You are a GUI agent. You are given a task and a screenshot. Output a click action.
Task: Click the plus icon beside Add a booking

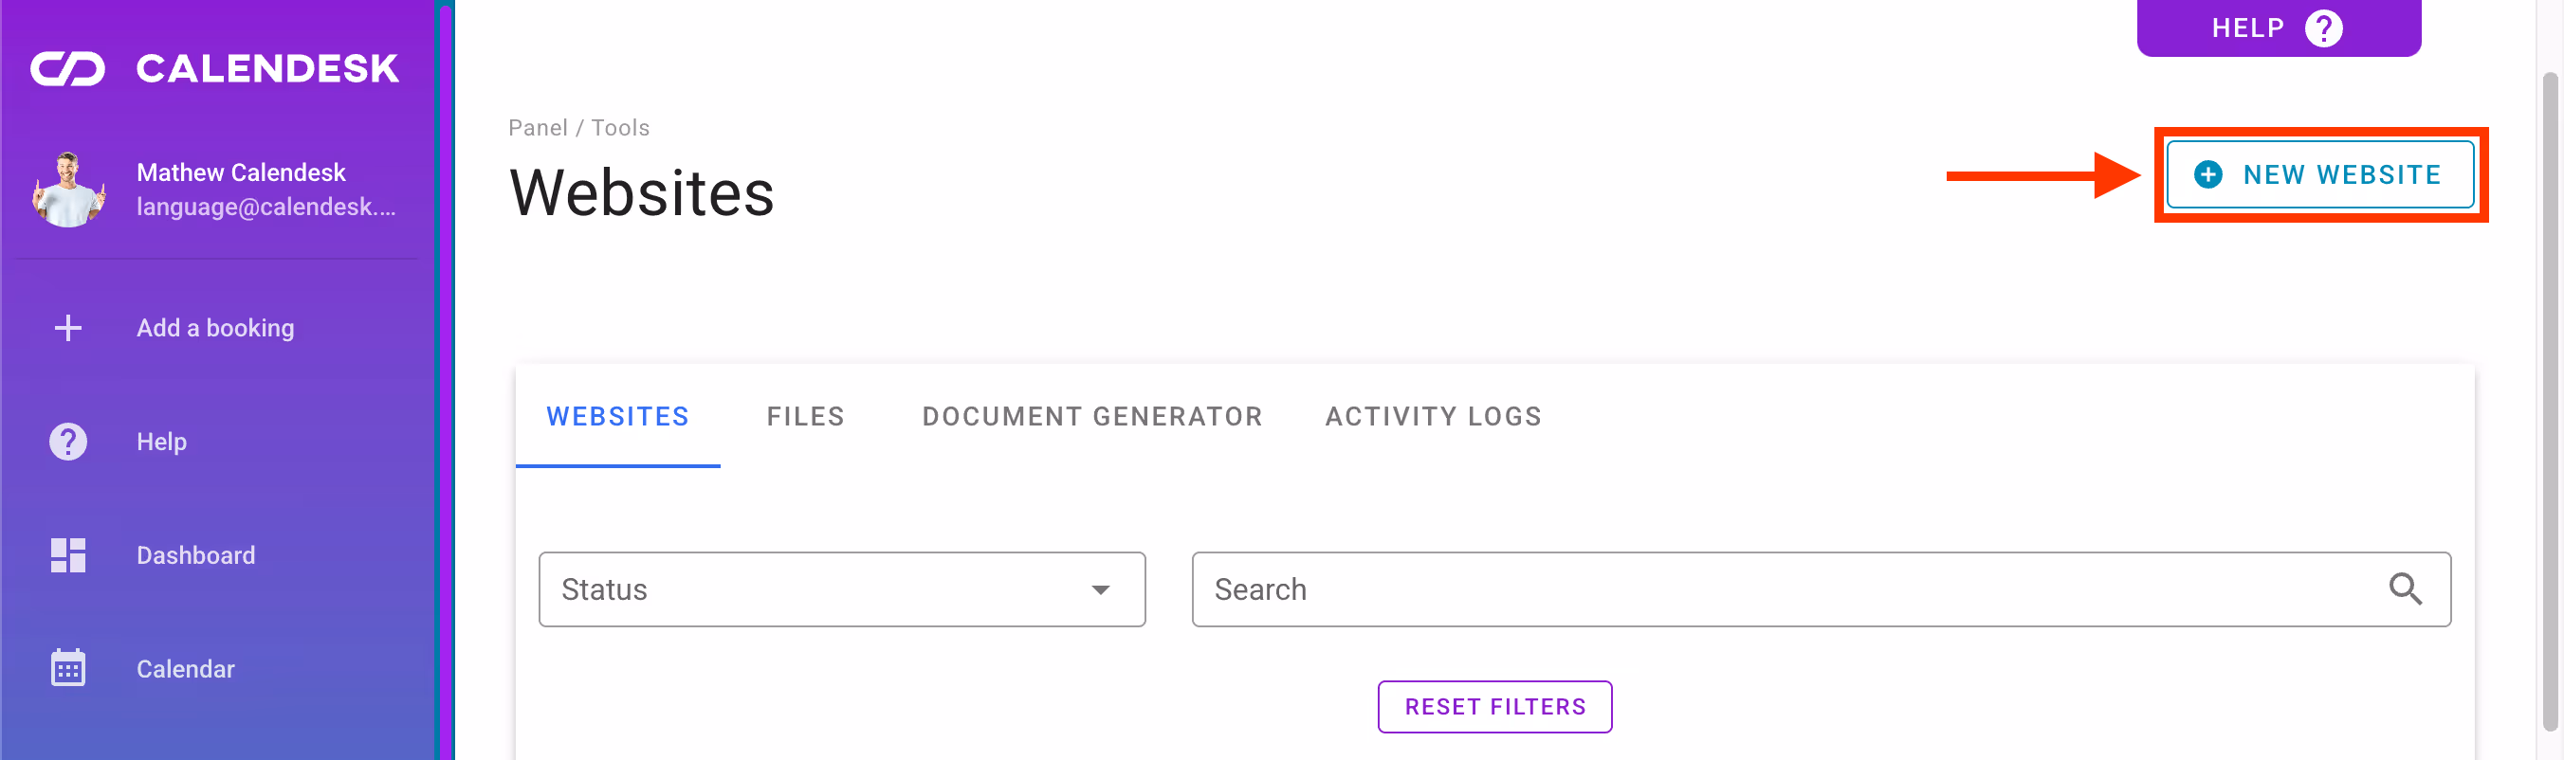coord(67,328)
